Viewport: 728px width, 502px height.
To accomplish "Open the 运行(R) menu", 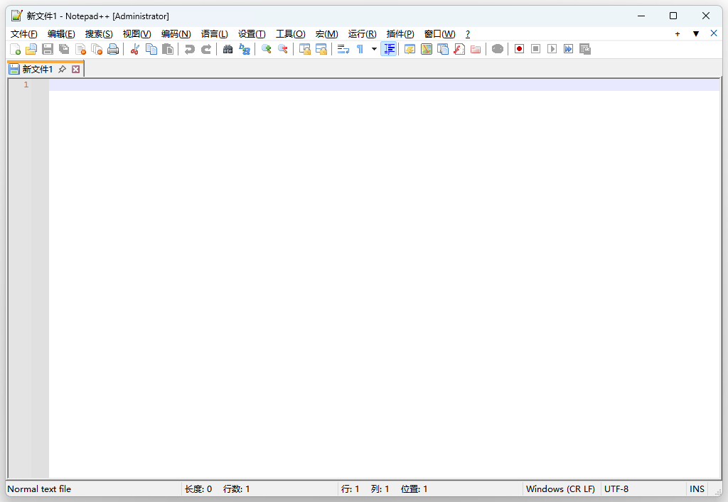I will [x=362, y=34].
